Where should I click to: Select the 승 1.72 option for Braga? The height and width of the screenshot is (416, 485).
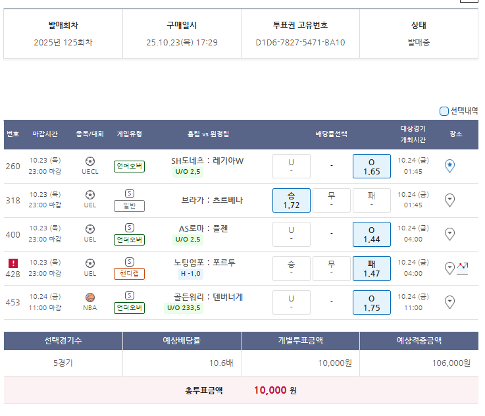coord(291,200)
